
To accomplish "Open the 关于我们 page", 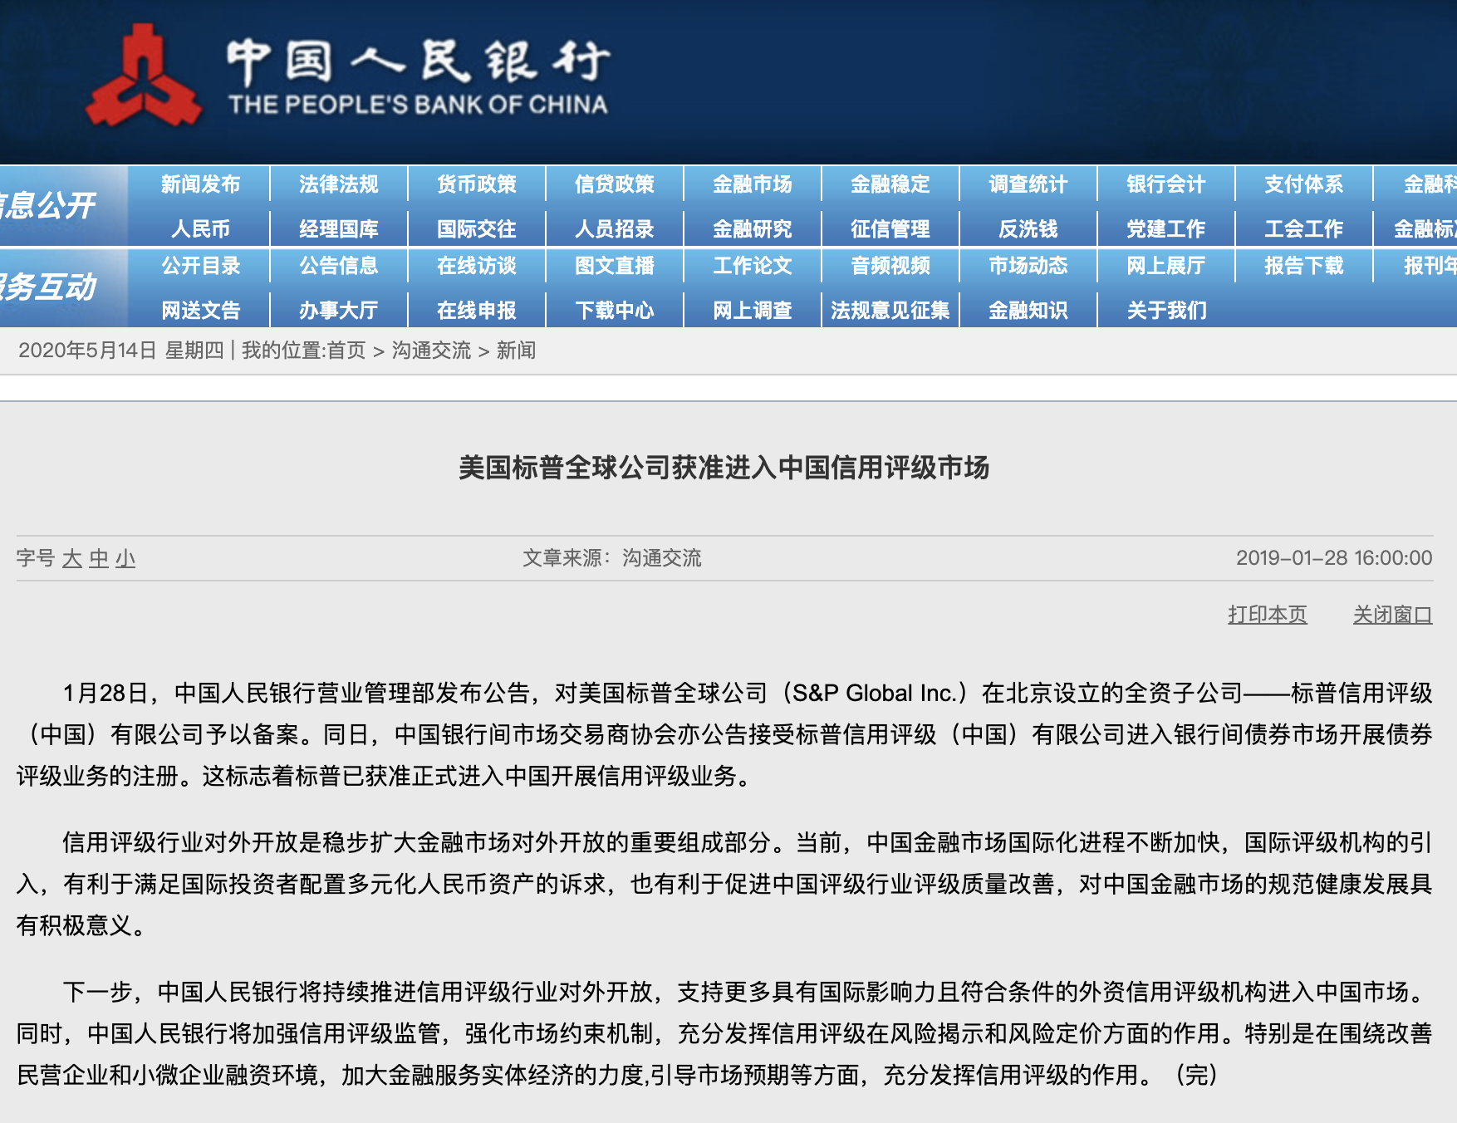I will point(1165,311).
